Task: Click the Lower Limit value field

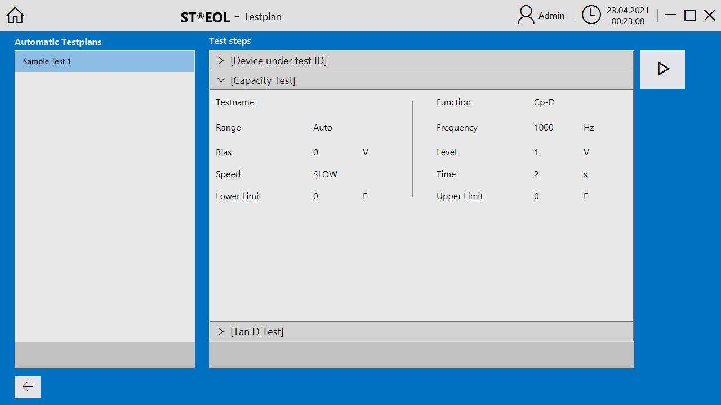Action: click(315, 196)
